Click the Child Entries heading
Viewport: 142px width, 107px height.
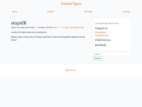click(x=103, y=40)
